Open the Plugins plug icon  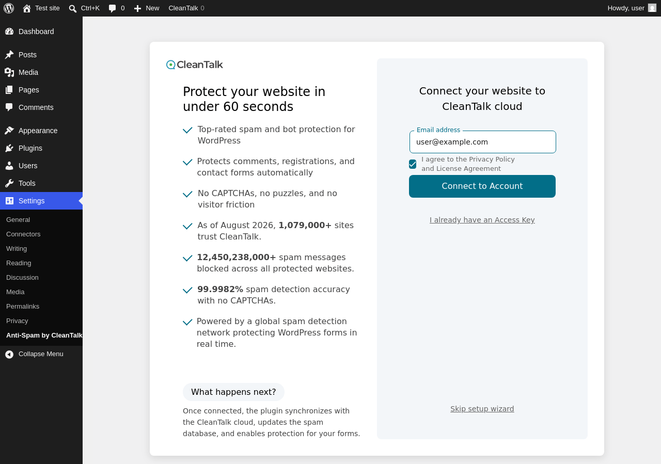[x=9, y=148]
